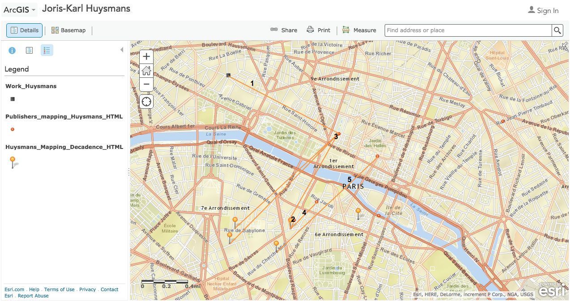This screenshot has height=301, width=570.
Task: Open the Basemap gallery
Action: pos(69,30)
